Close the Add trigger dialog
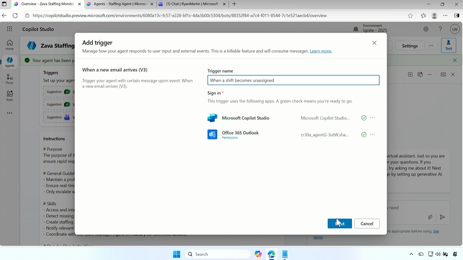The image size is (463, 260). point(374,43)
